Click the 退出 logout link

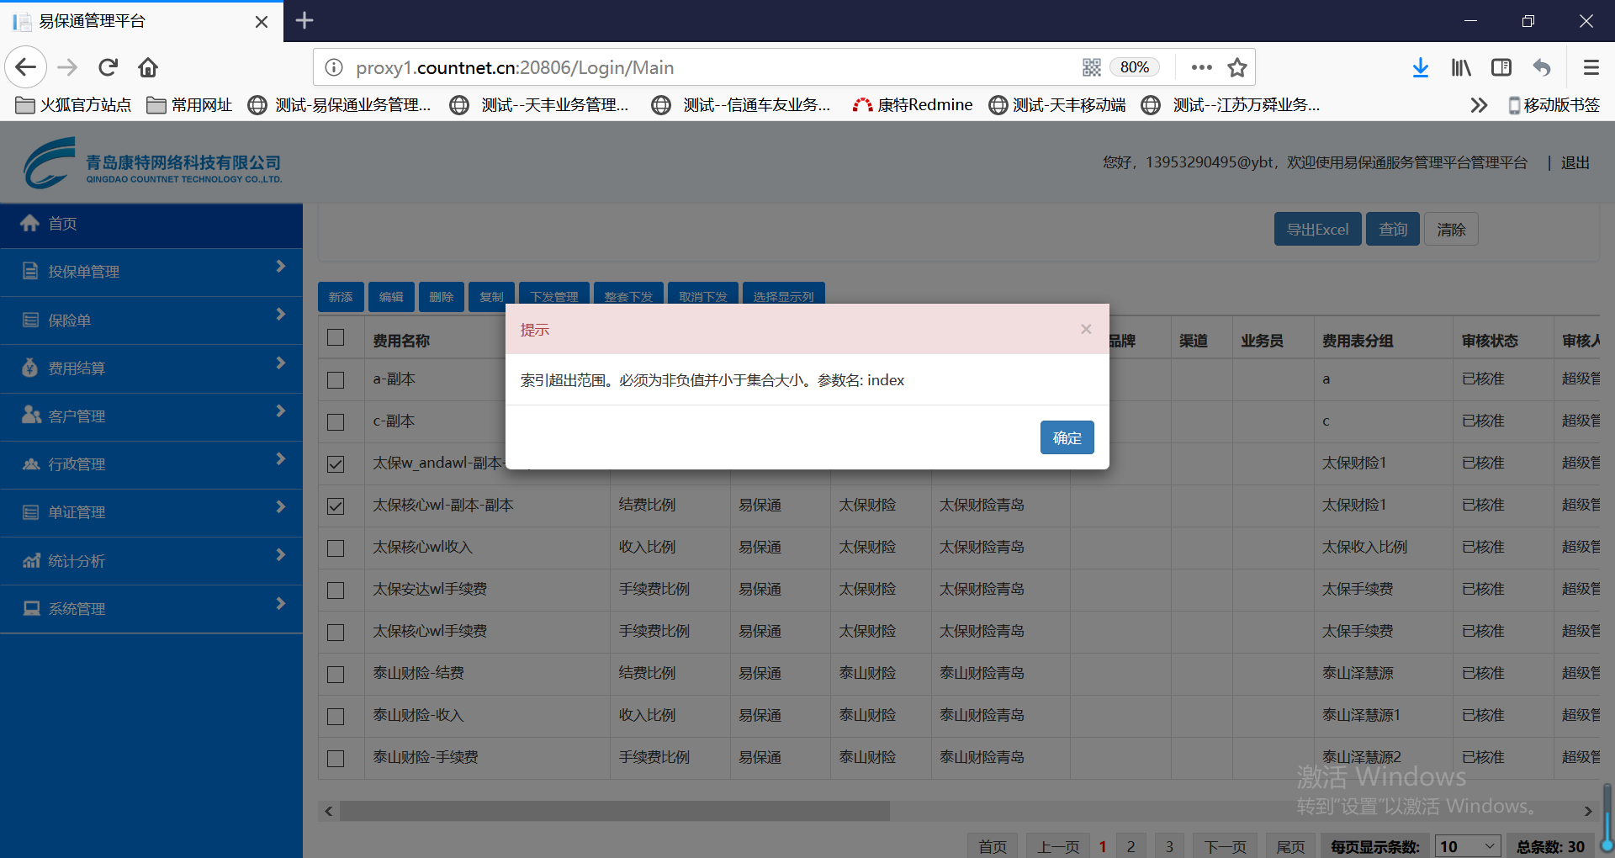click(1575, 163)
